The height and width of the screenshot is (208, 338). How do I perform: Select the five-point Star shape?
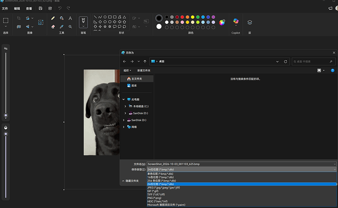(x=105, y=27)
